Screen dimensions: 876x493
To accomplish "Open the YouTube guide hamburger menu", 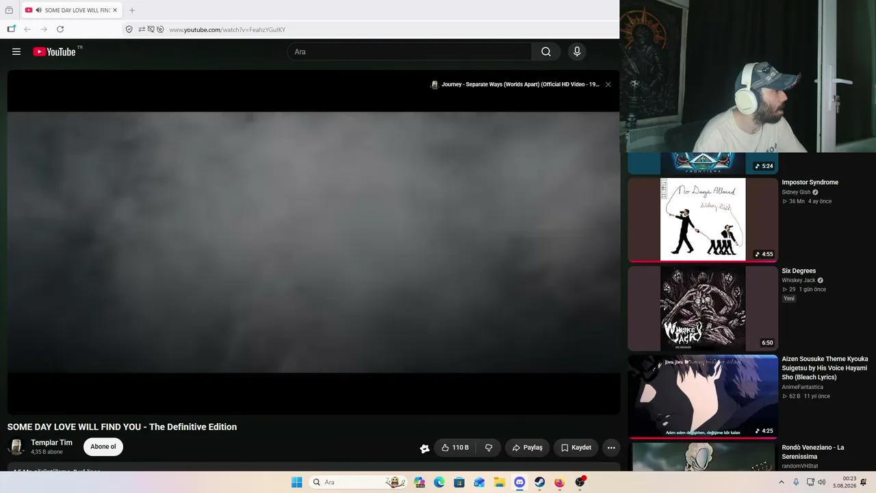I will pyautogui.click(x=16, y=51).
